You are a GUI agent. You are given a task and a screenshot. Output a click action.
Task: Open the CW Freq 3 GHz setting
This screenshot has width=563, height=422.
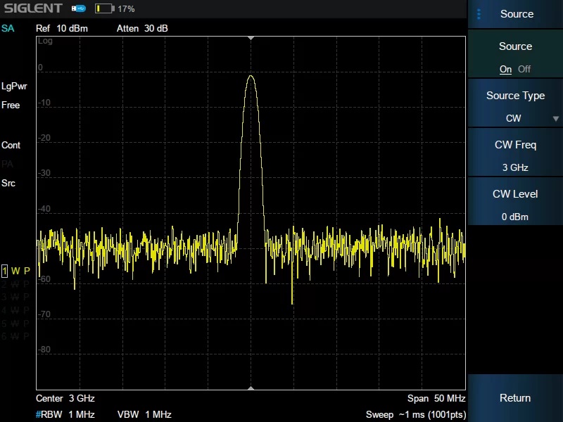click(514, 155)
